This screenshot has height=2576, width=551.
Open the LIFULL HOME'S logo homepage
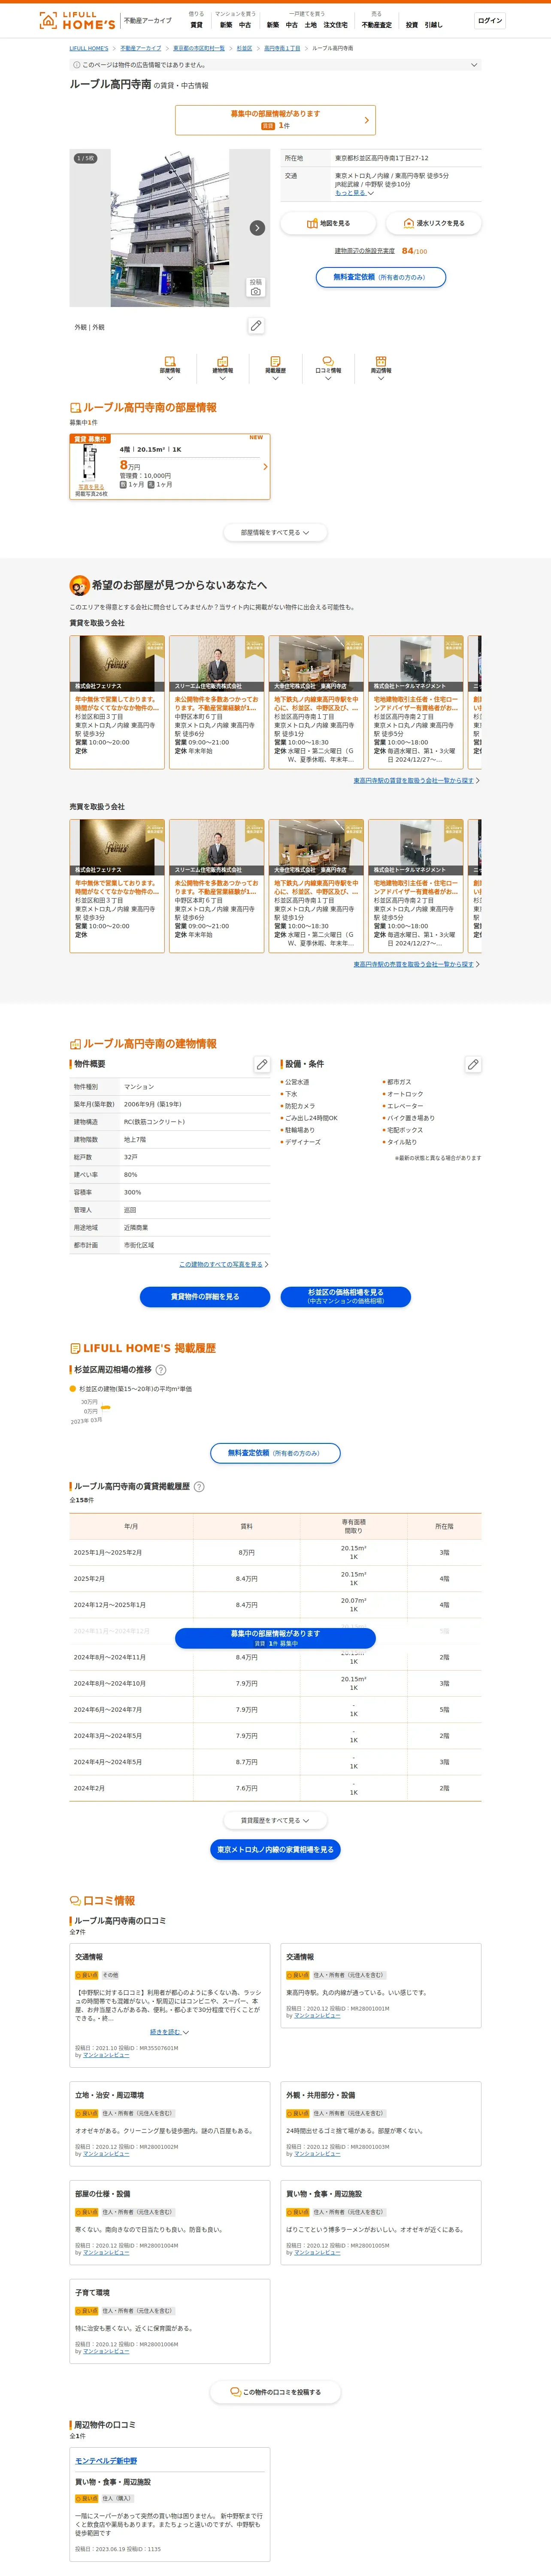tap(77, 20)
